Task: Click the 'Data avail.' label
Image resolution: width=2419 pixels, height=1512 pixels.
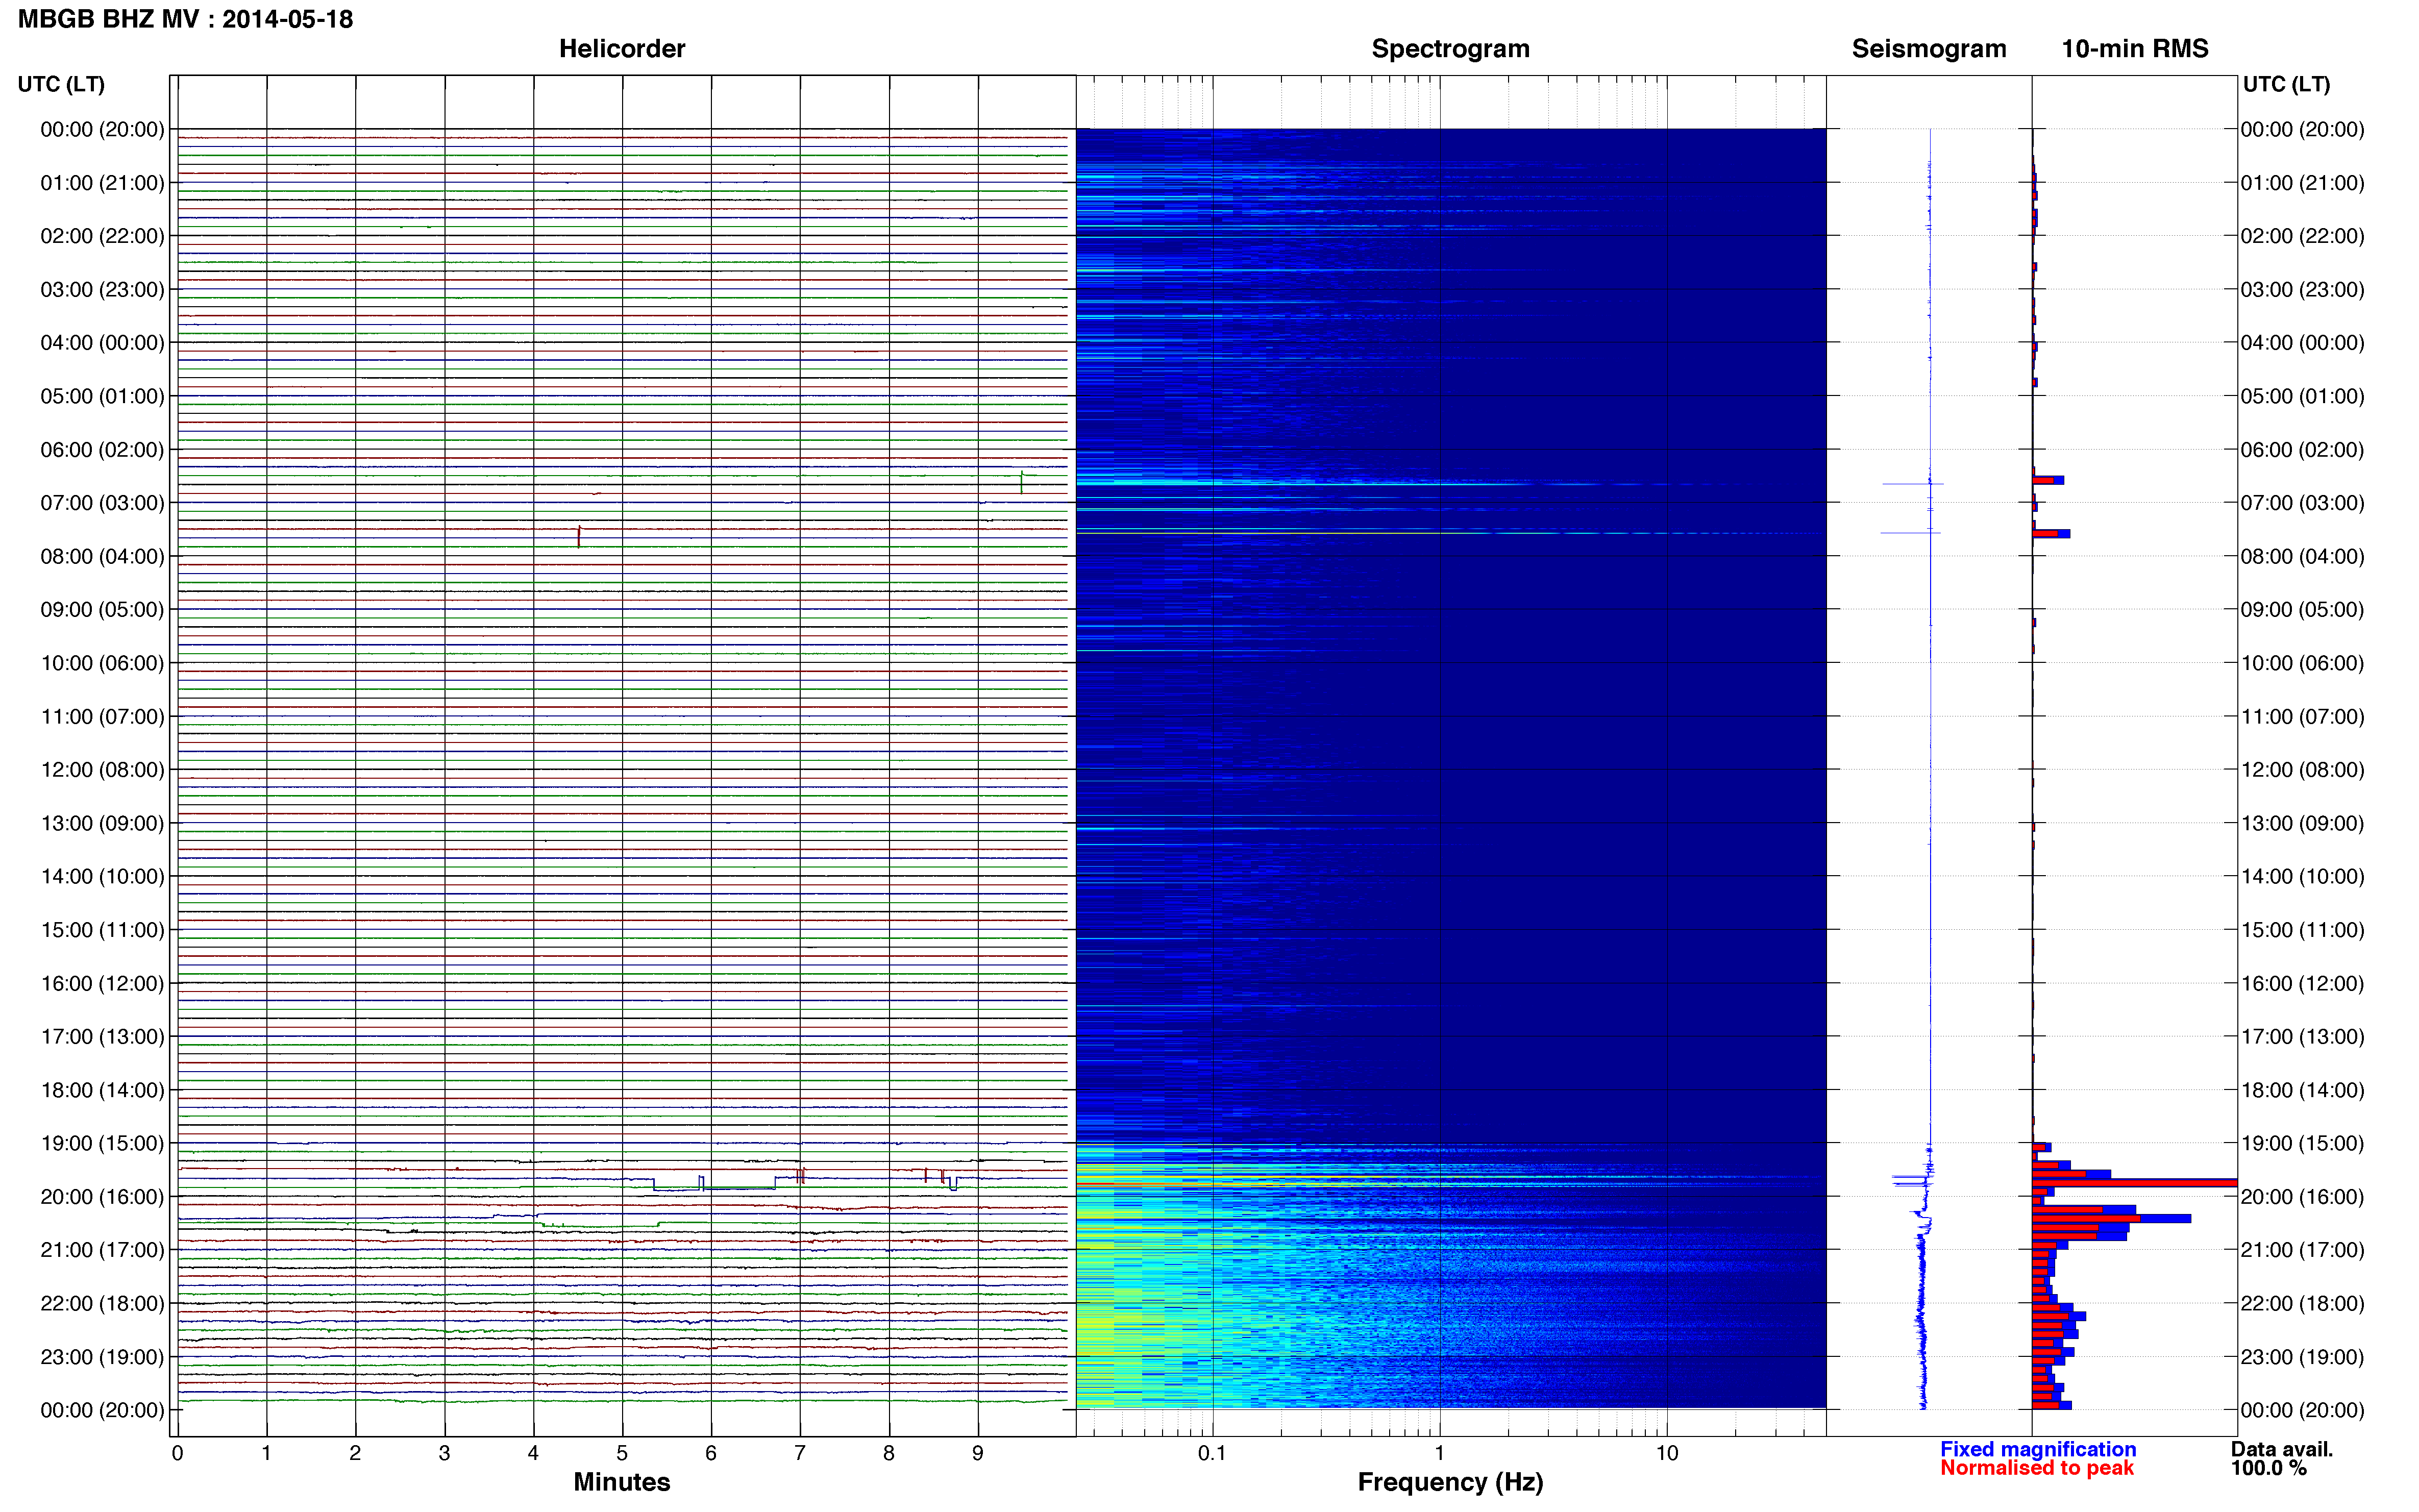Action: [x=2282, y=1449]
